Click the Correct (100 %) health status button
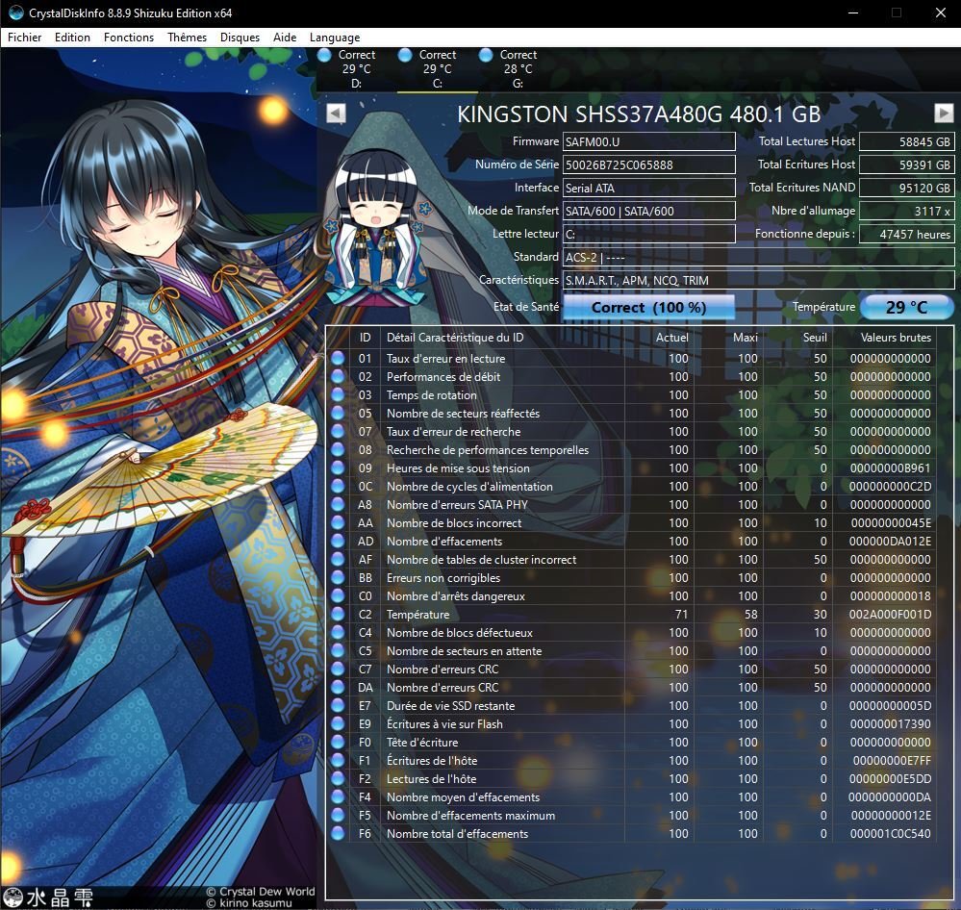 [648, 307]
